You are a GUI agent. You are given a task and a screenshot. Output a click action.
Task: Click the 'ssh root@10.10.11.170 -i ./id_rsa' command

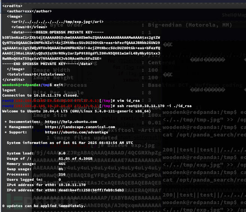154,106
